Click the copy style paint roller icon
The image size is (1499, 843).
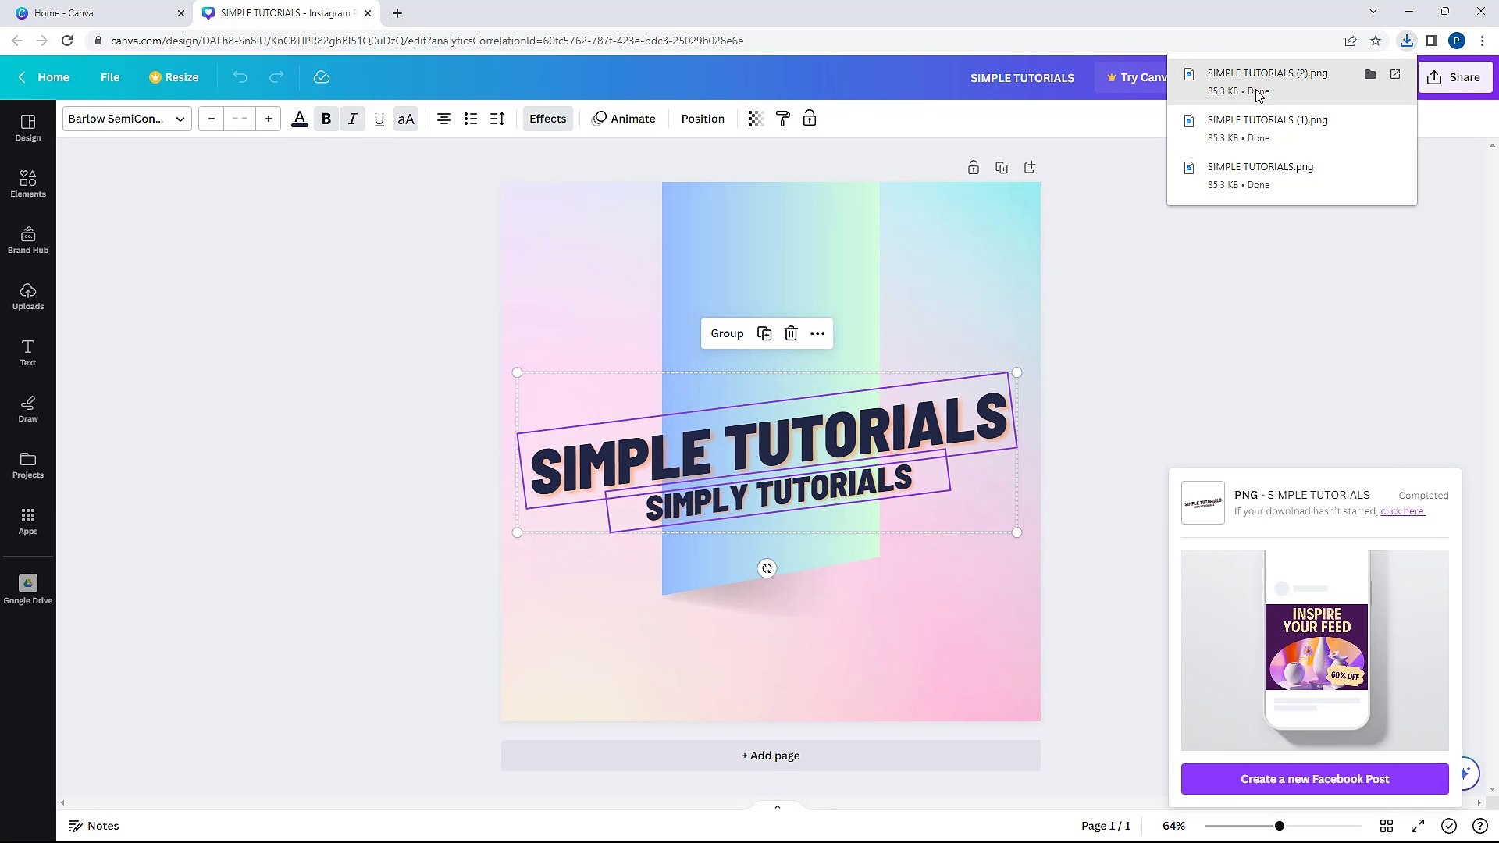coord(783,119)
